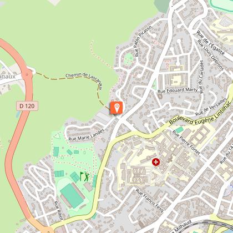Select the roundabout on the D 120
Viewport: 233px width, 233px height.
point(27,74)
